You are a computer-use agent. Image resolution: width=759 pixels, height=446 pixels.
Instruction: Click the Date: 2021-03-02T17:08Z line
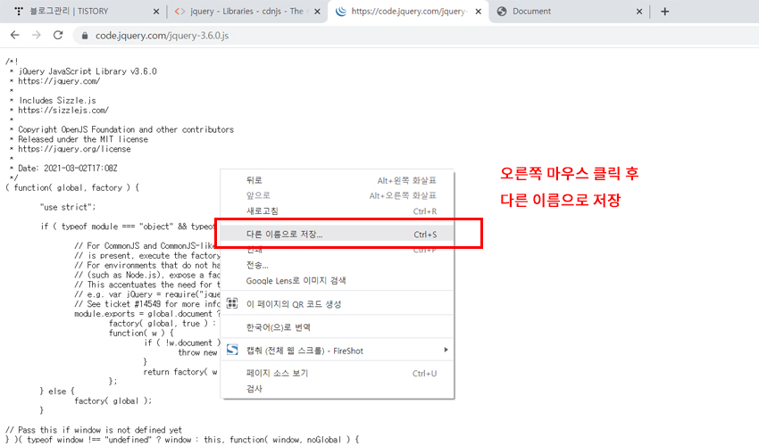pos(67,169)
